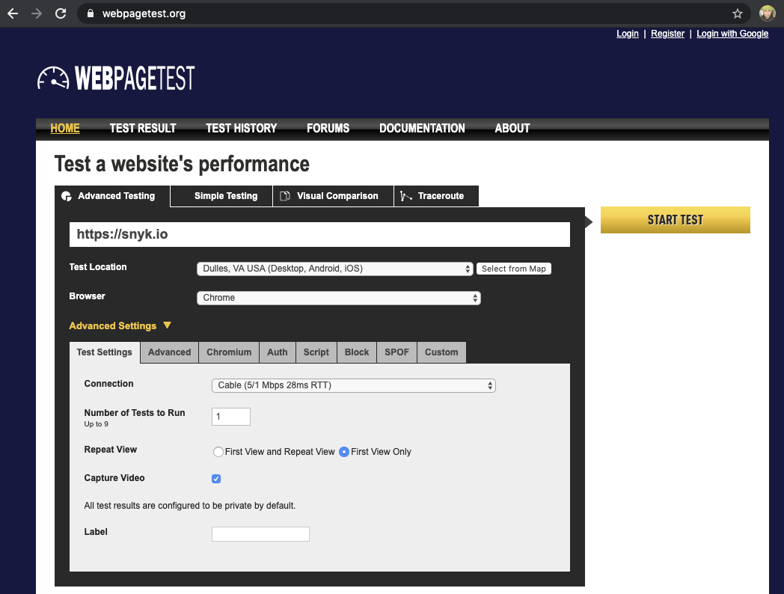Click the browser forward arrow
Screen dimensions: 784x594
(x=37, y=13)
